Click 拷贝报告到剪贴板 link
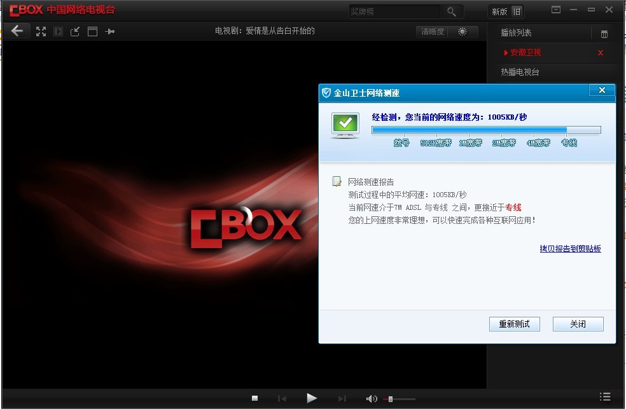The image size is (626, 409). [570, 249]
